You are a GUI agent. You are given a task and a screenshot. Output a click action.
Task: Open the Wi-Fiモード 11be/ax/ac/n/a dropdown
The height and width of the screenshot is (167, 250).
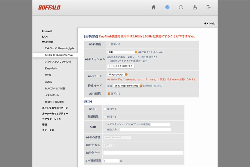(117, 74)
